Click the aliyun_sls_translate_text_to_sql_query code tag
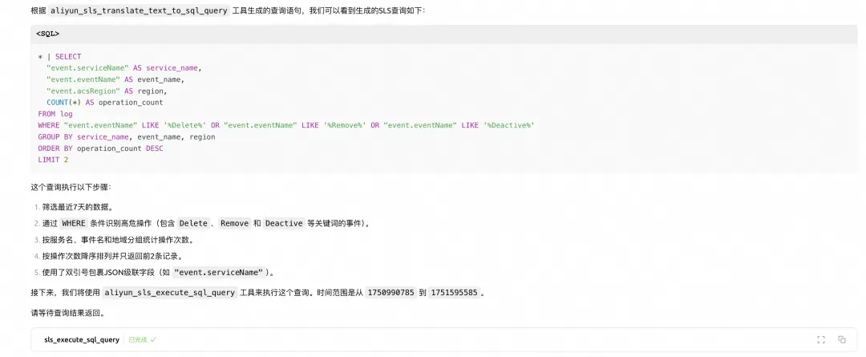Image resolution: width=866 pixels, height=357 pixels. coord(139,10)
